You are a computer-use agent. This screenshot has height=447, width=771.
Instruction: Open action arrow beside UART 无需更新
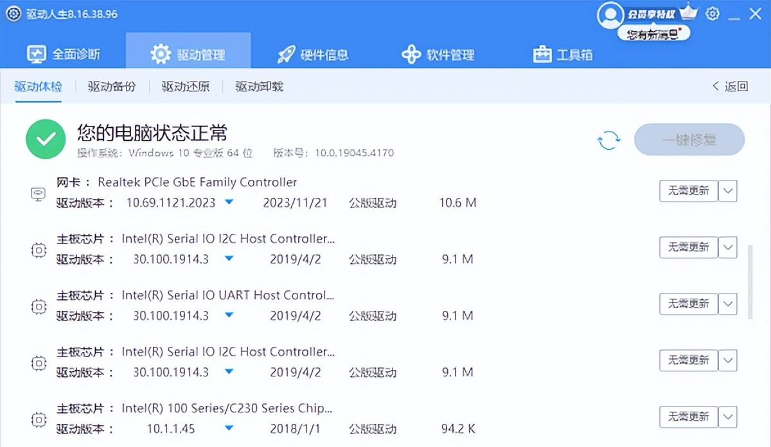pyautogui.click(x=727, y=304)
